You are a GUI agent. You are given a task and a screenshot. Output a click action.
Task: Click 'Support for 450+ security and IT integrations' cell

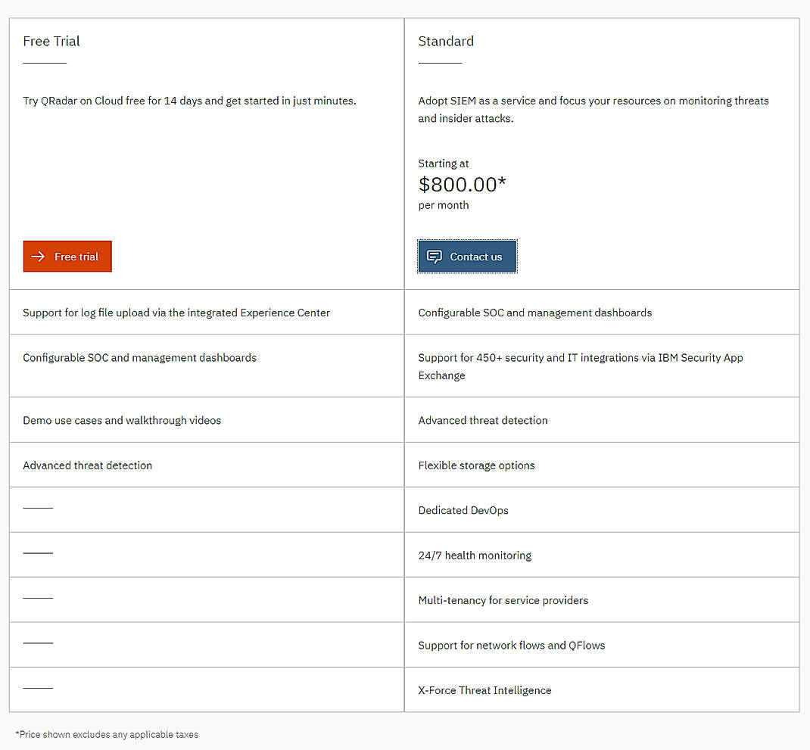coord(602,366)
